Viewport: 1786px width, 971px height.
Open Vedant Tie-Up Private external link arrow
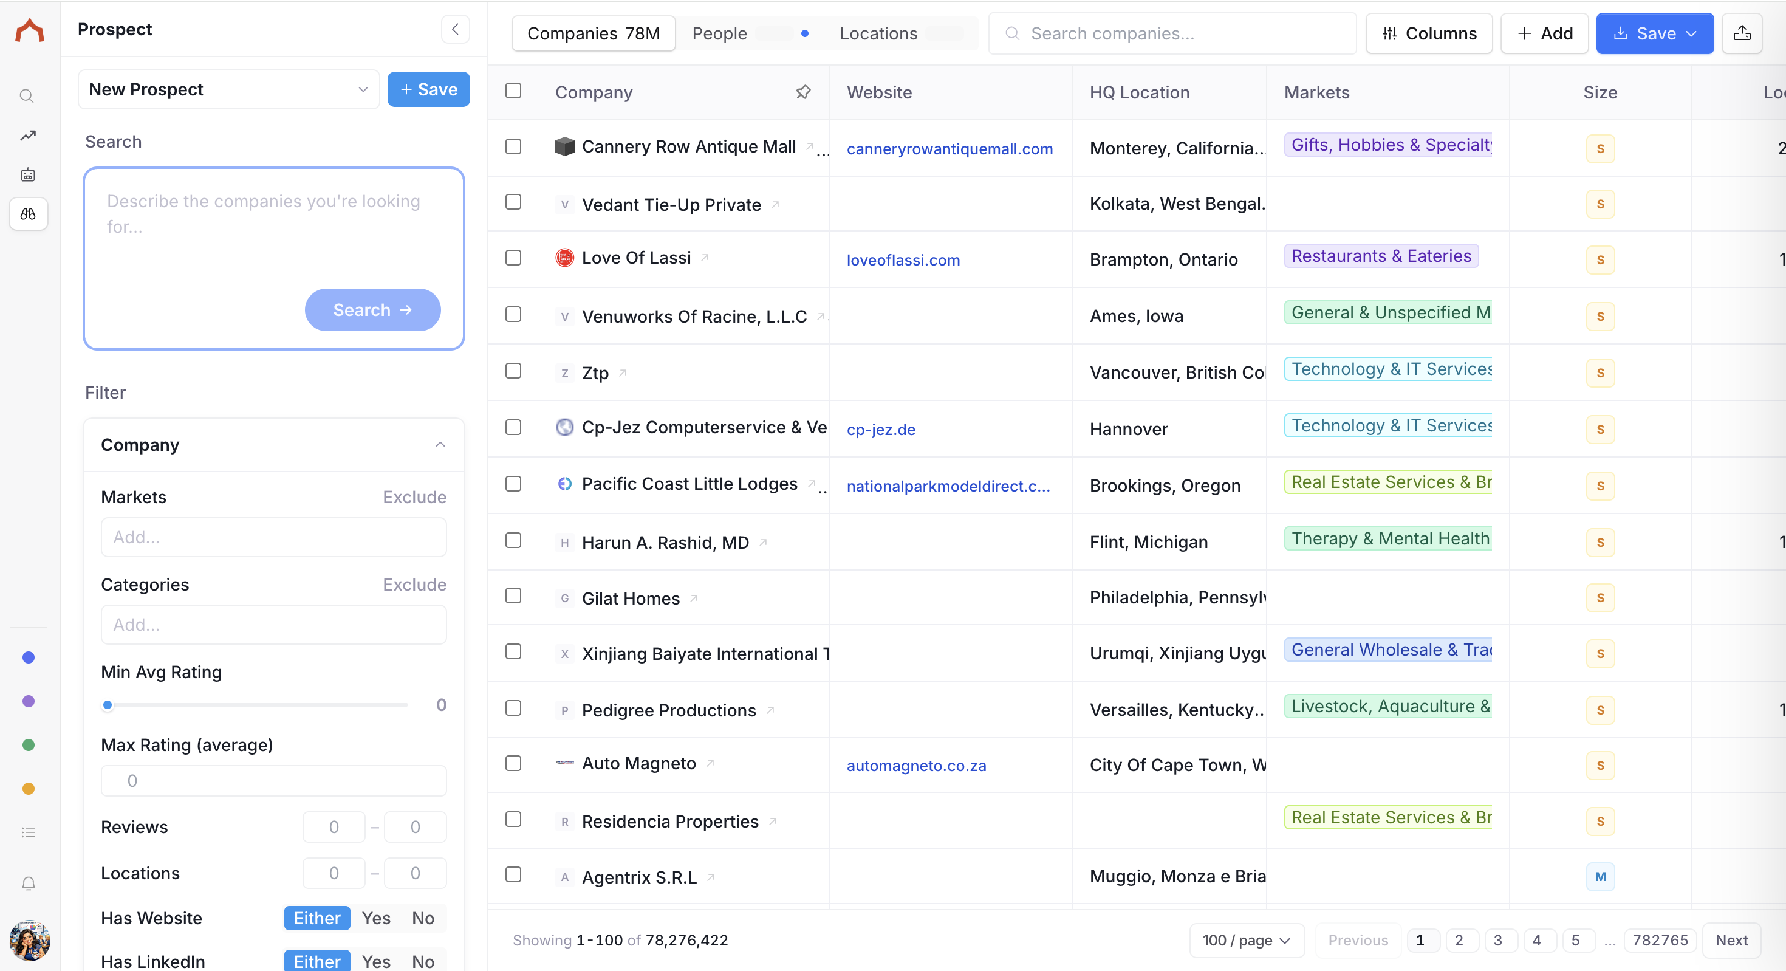tap(775, 205)
